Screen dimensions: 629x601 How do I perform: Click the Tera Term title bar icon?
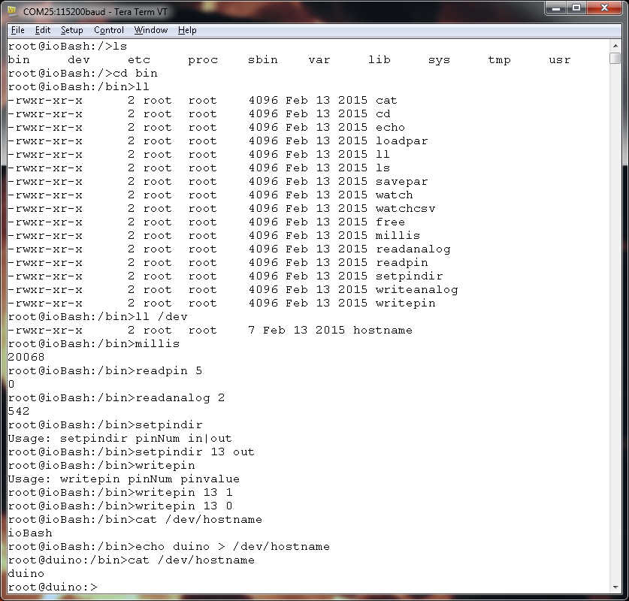coord(13,11)
